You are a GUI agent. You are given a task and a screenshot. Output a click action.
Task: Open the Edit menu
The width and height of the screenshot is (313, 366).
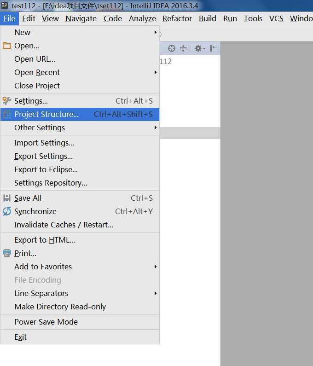point(29,18)
